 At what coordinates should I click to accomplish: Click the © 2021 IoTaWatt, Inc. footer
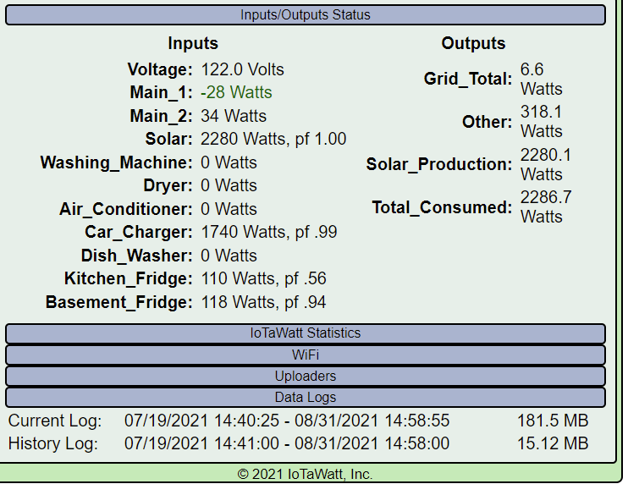click(x=305, y=474)
